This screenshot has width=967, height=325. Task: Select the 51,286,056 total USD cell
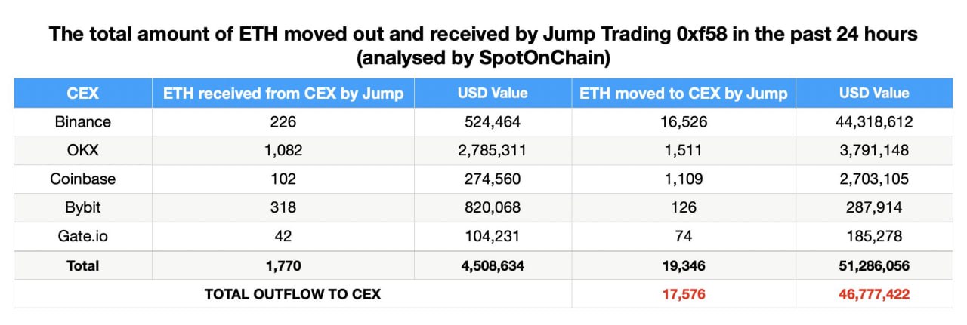[874, 265]
